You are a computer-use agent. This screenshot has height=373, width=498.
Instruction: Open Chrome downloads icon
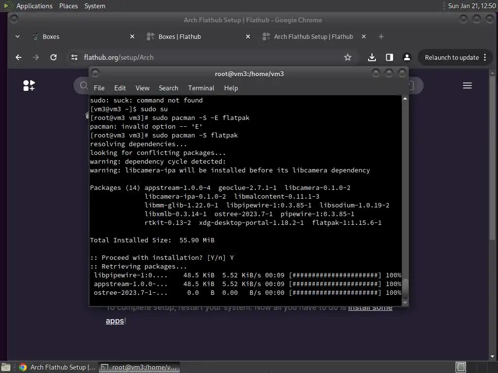372,57
